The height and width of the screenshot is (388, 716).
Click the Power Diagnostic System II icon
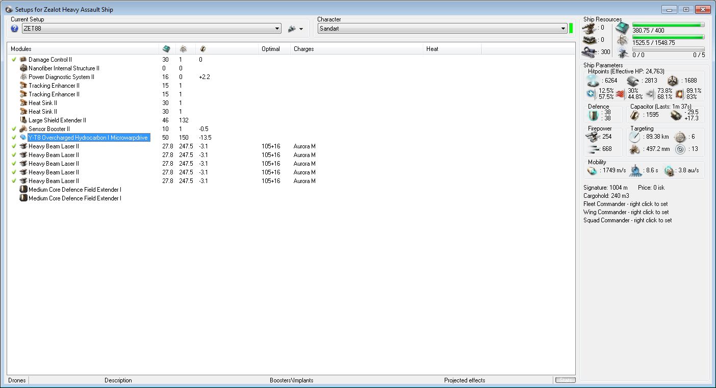click(x=23, y=77)
